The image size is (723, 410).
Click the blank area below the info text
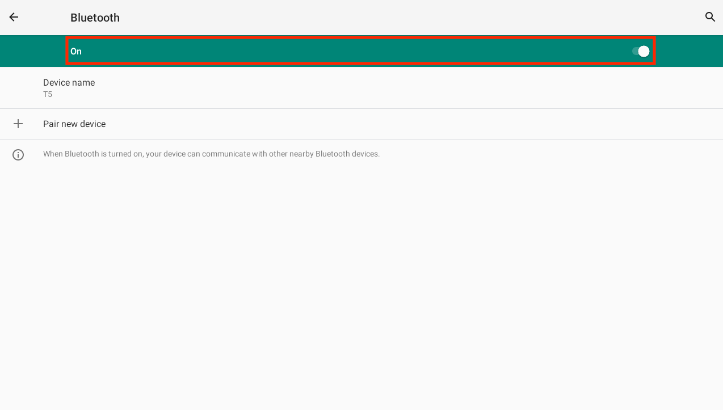361,284
